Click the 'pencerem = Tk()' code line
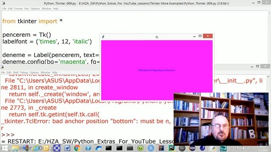Viewport: 271px width, 152px height. pos(27,35)
